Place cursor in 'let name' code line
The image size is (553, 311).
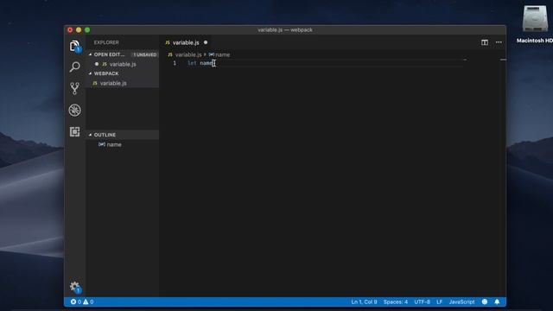200,63
